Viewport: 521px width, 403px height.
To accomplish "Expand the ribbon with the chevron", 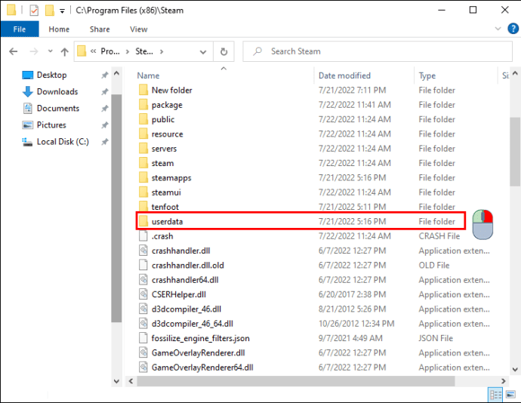I will 498,29.
